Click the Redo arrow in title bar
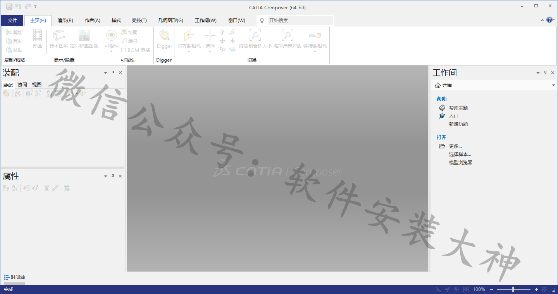 [28, 7]
